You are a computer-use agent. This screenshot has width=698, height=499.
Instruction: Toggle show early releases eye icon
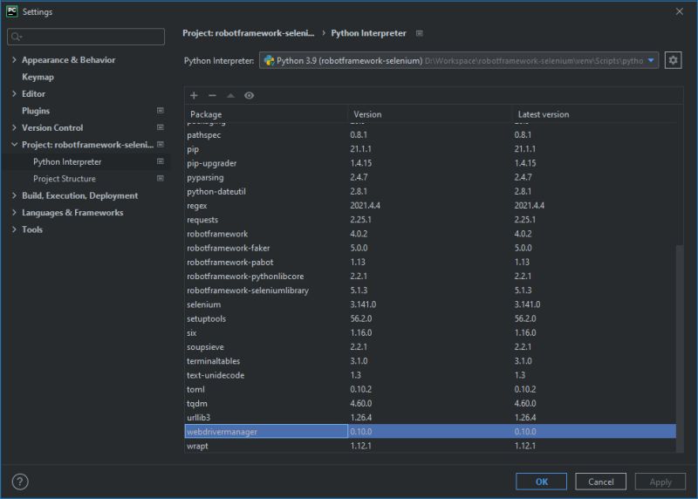click(250, 95)
